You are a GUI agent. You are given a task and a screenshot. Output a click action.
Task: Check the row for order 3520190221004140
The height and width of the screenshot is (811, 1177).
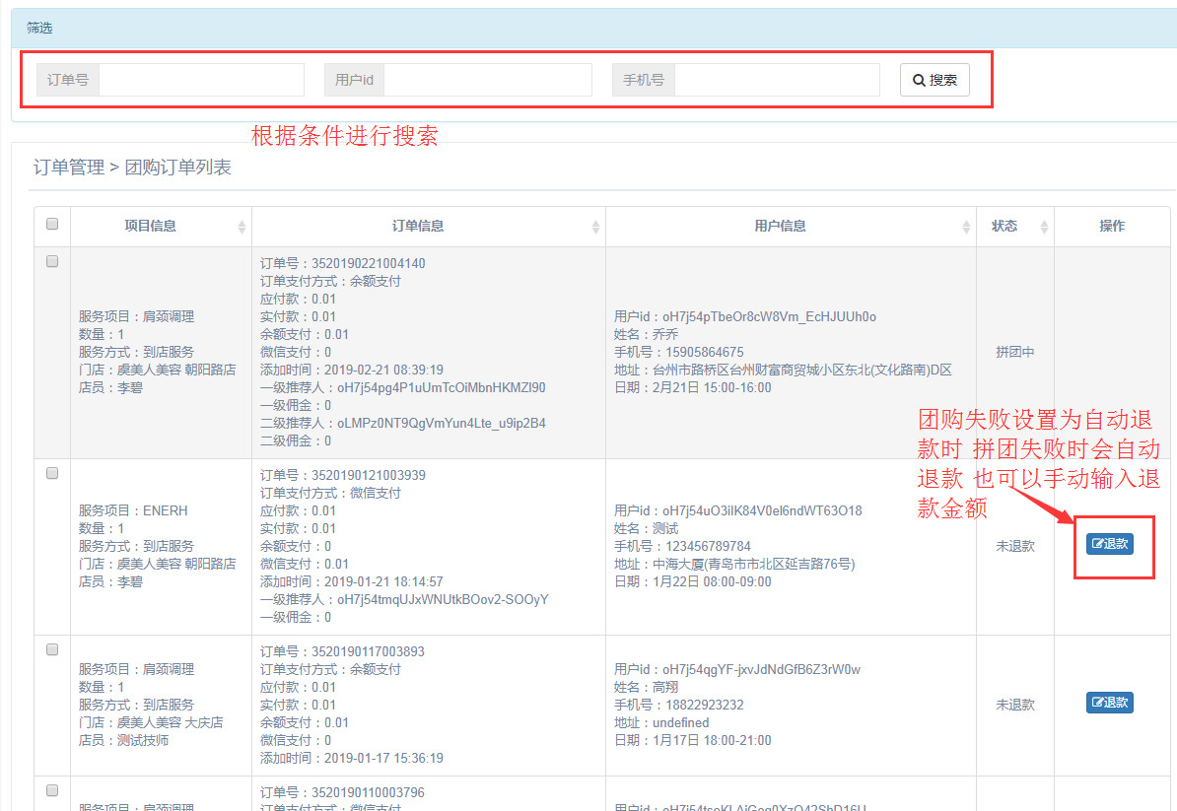[52, 262]
